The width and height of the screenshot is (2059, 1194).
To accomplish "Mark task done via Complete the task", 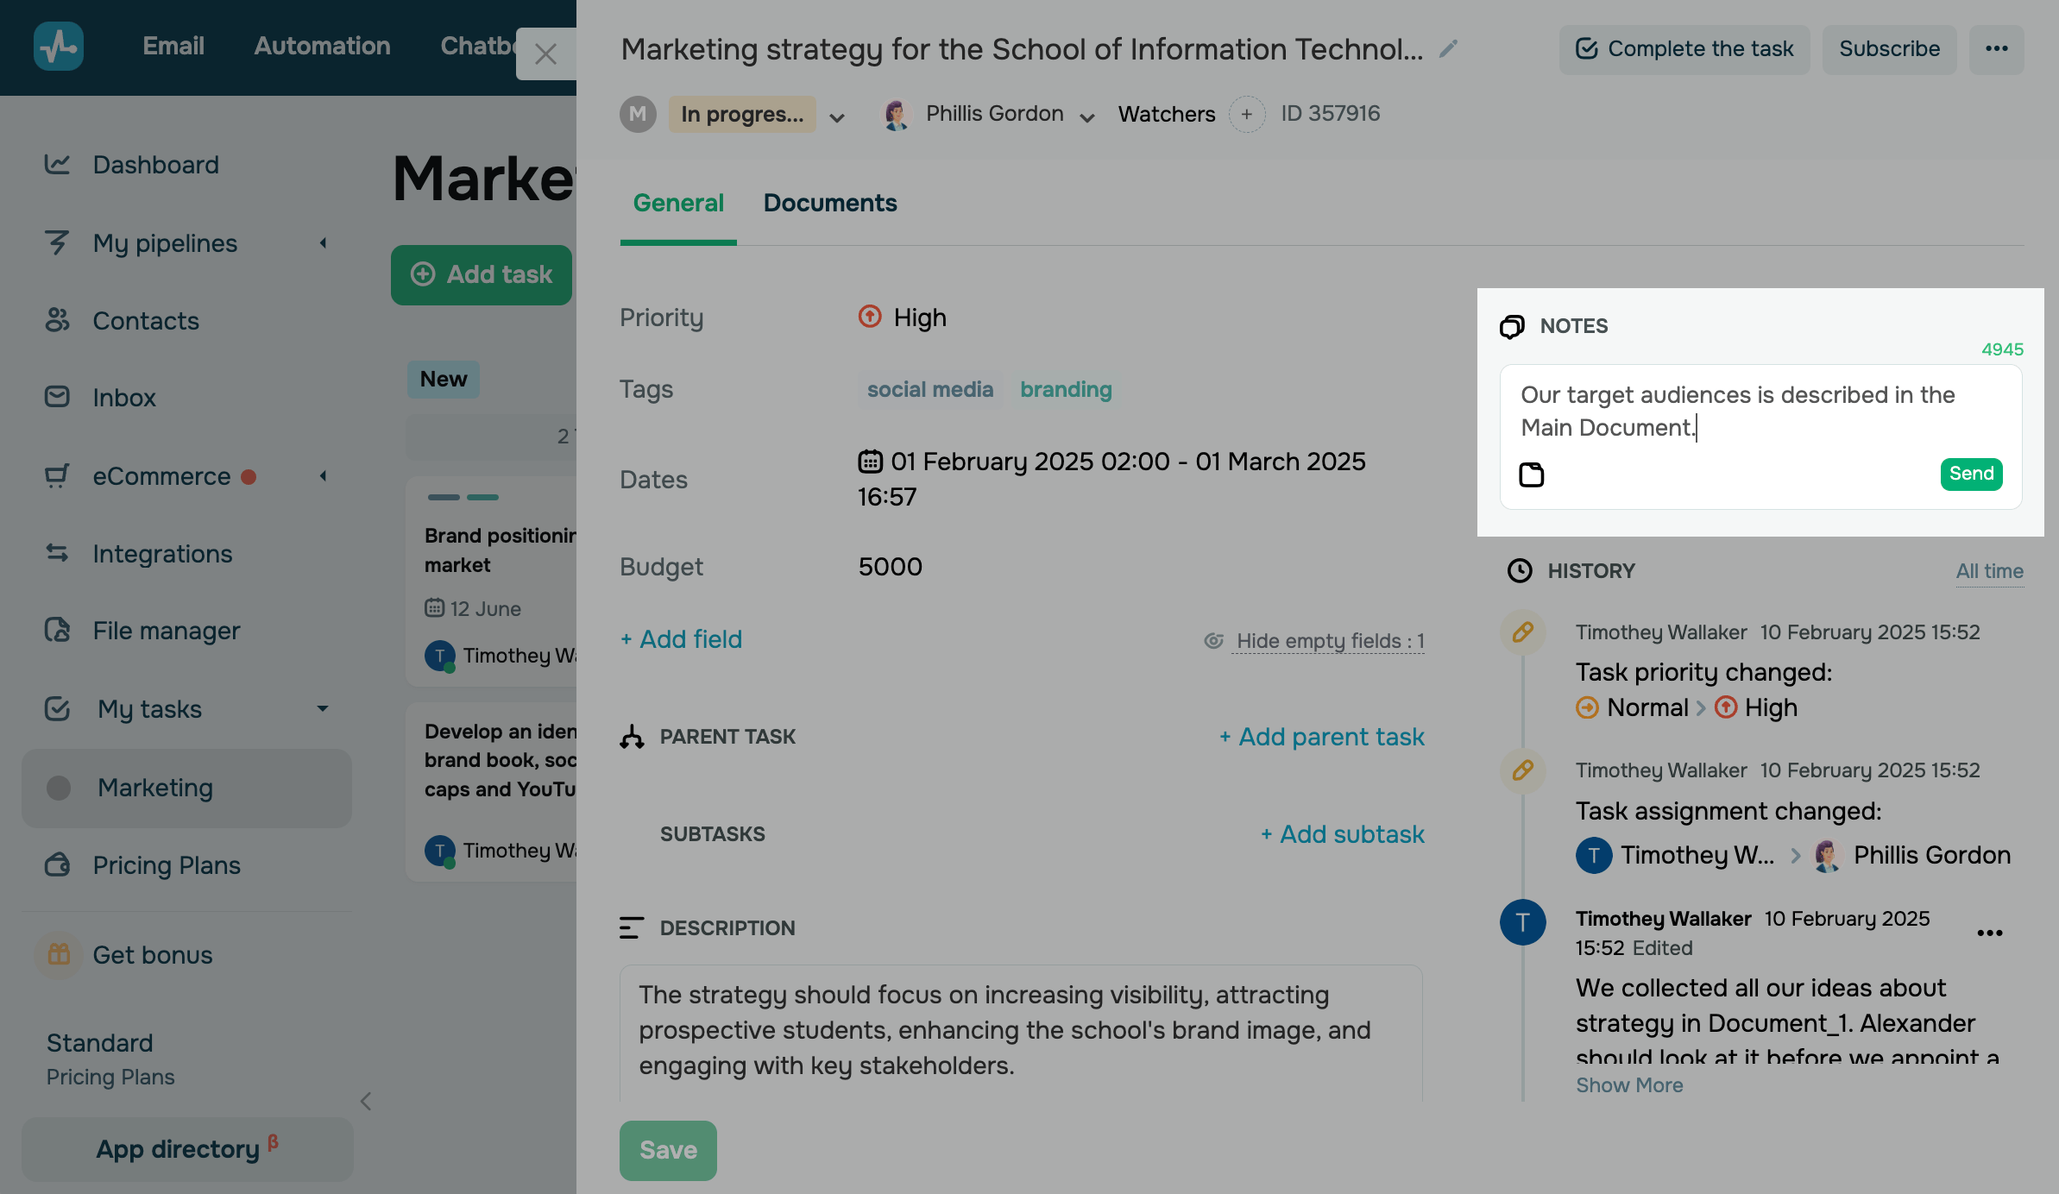I will [x=1684, y=49].
